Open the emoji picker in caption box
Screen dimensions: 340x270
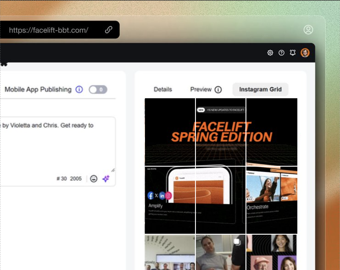point(94,179)
